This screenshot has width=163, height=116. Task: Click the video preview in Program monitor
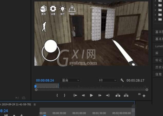point(91,34)
